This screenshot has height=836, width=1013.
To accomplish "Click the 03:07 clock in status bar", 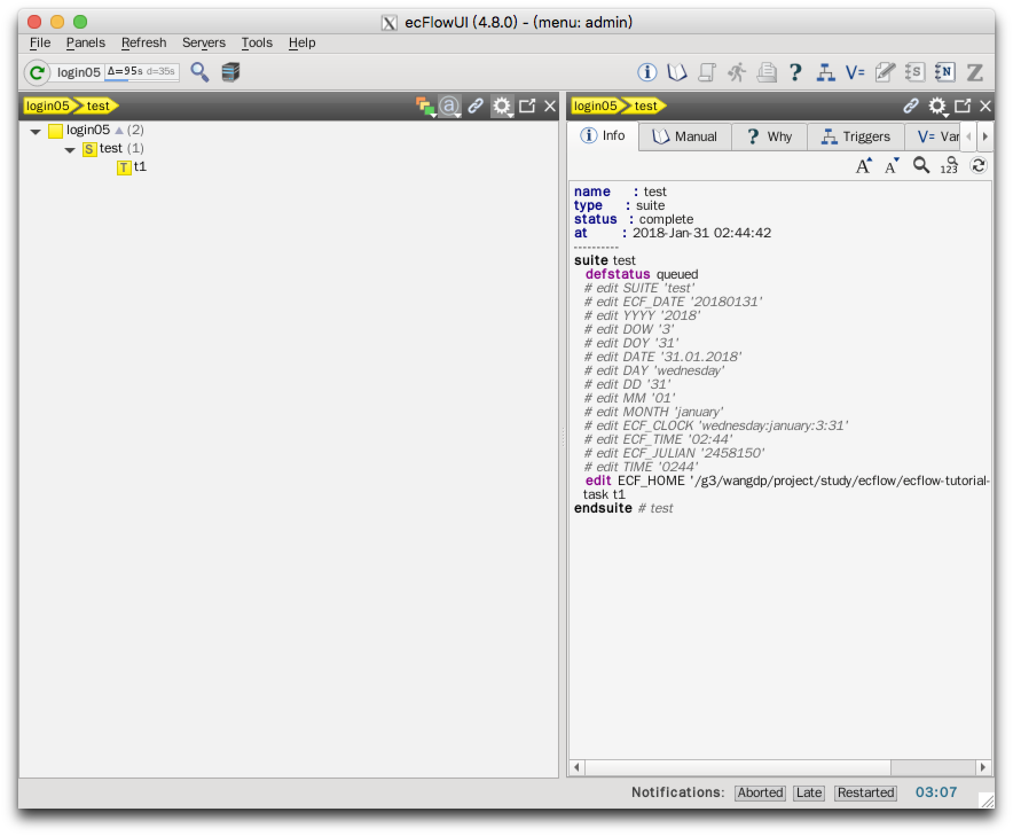I will pos(936,792).
